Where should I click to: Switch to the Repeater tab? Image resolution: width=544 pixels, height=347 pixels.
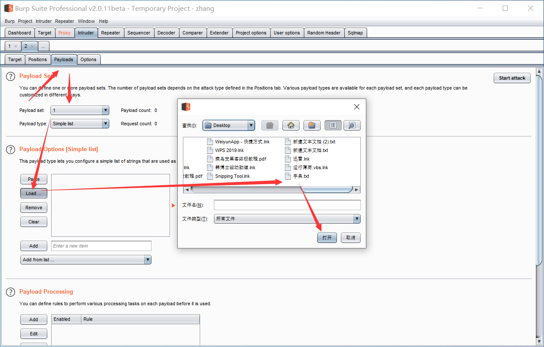(x=111, y=33)
